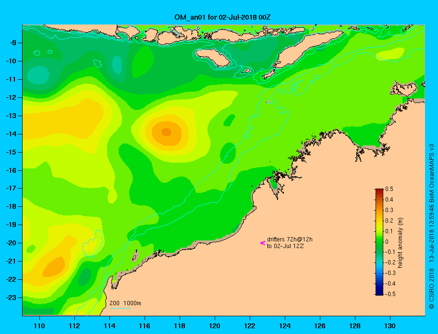Image resolution: width=438 pixels, height=334 pixels.
Task: Click latitude label -14 on the y-axis
Action: click(x=12, y=134)
